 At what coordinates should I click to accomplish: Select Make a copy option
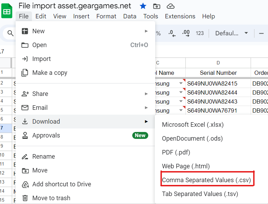pyautogui.click(x=50, y=73)
